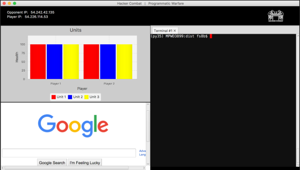
Task: Click the I'm Feeling Lucky button
Action: click(85, 162)
